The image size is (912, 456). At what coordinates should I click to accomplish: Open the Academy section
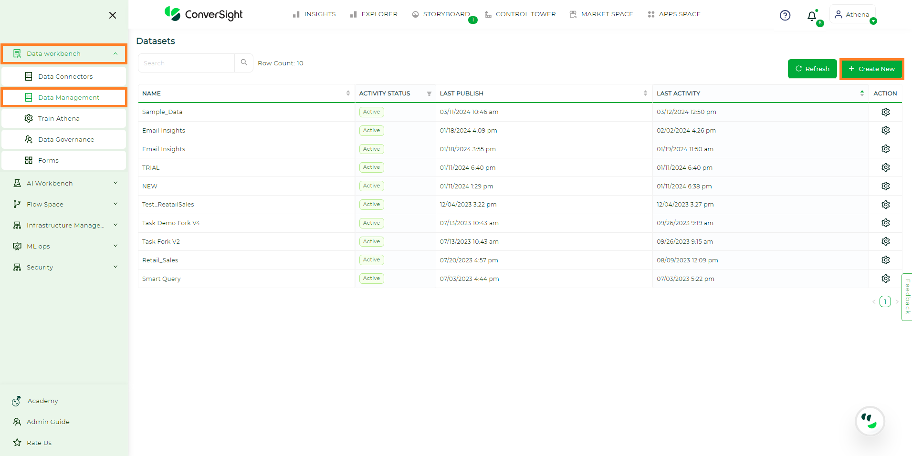pos(42,401)
